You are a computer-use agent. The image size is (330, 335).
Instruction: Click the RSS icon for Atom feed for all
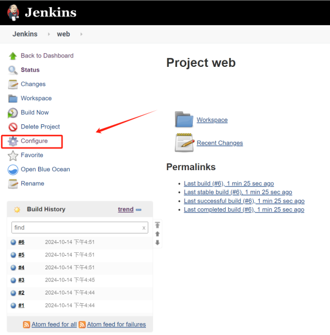click(26, 324)
